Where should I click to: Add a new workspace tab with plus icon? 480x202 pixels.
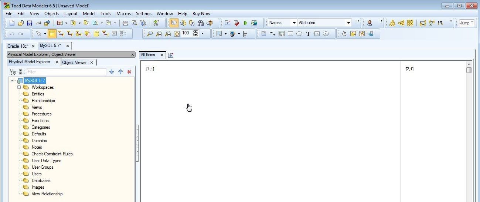click(x=171, y=55)
